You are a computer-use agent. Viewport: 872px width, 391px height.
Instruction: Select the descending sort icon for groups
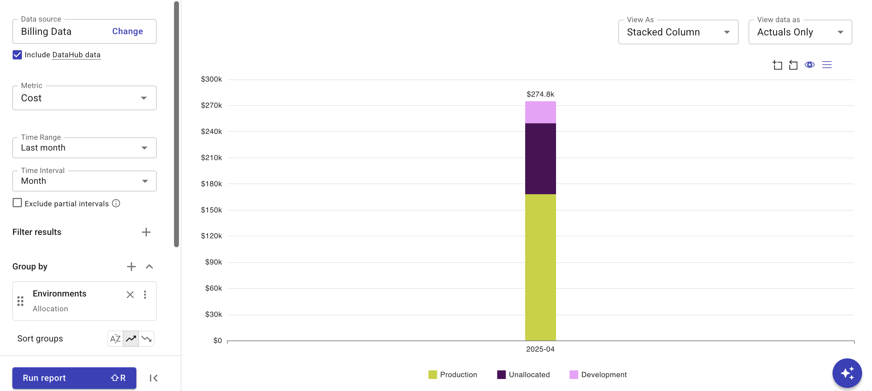tap(147, 338)
